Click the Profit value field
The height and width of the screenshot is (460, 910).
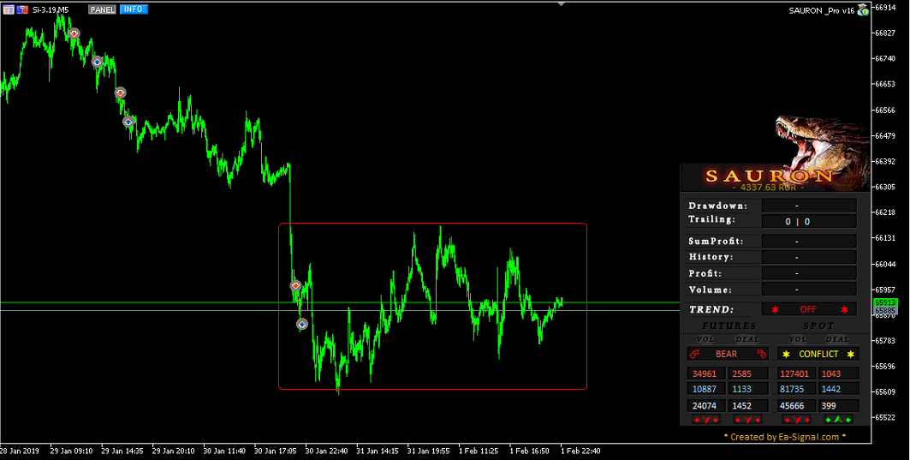810,273
